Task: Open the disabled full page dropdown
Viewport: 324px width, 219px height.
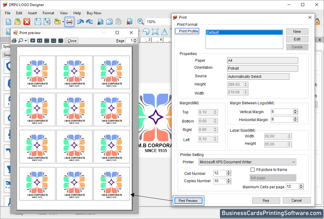Action: [x=294, y=178]
